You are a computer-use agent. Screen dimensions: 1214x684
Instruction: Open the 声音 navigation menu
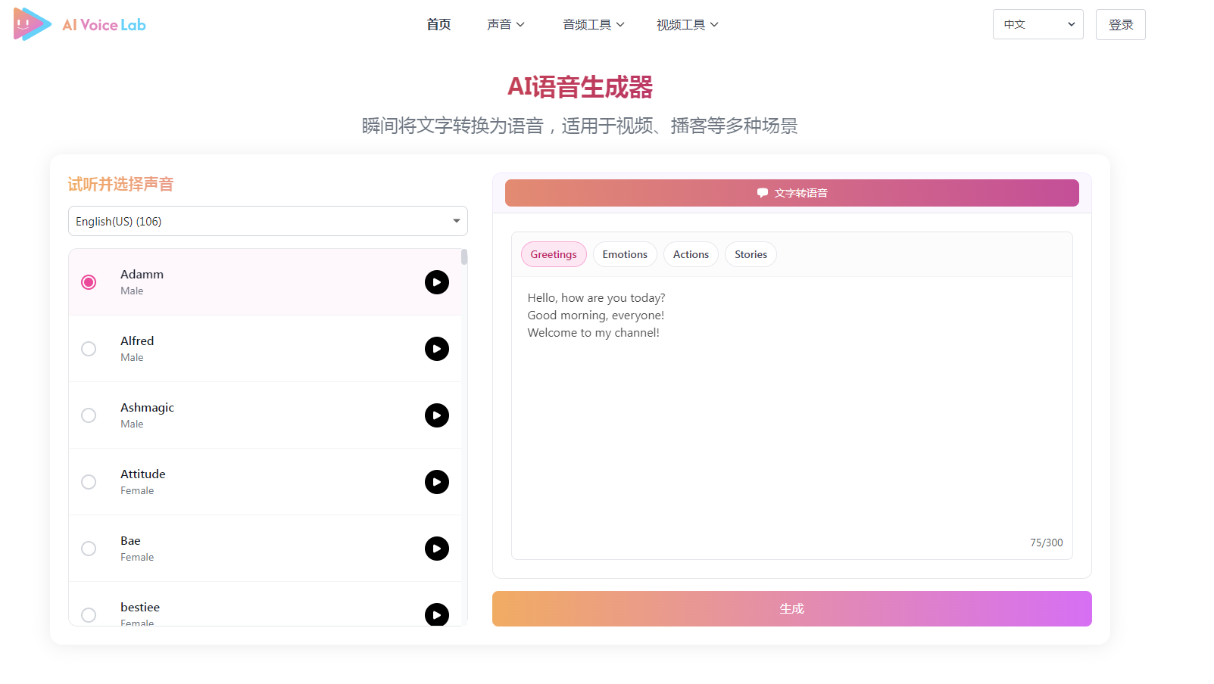point(506,24)
